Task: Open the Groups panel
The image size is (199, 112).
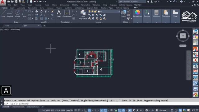Action: click(x=147, y=14)
